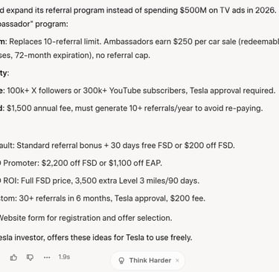Screen dimensions: 279x272
Task: Click the 'offers these ideas for Tesla' line
Action: coord(96,238)
